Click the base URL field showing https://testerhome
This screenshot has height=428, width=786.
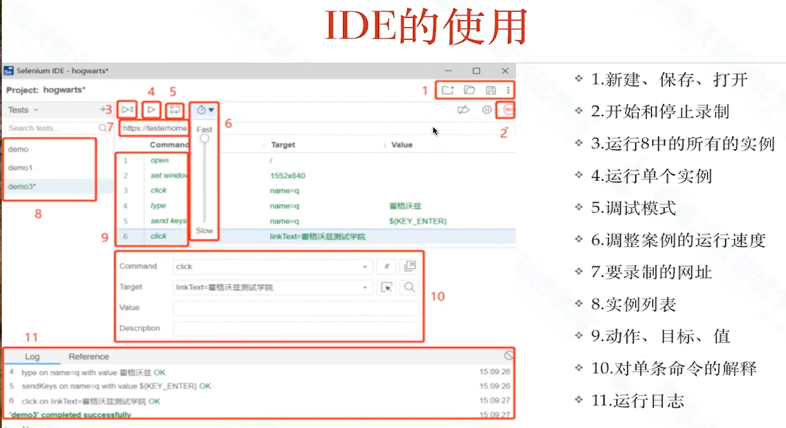(x=155, y=128)
